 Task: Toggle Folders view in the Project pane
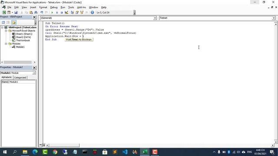tap(14, 22)
